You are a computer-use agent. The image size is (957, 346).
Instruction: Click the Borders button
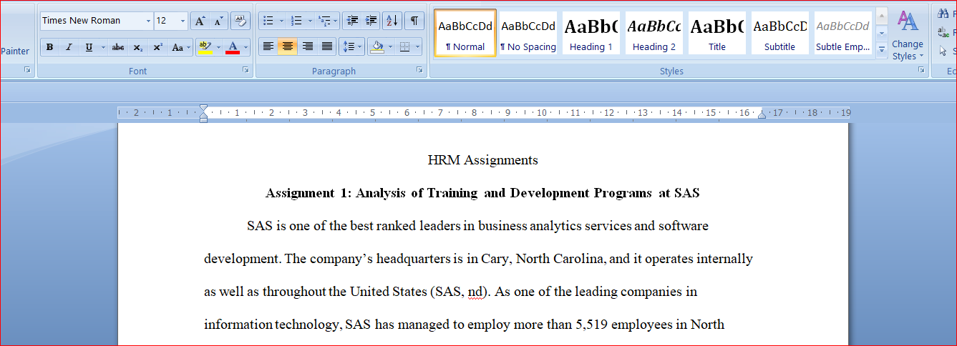(x=404, y=47)
